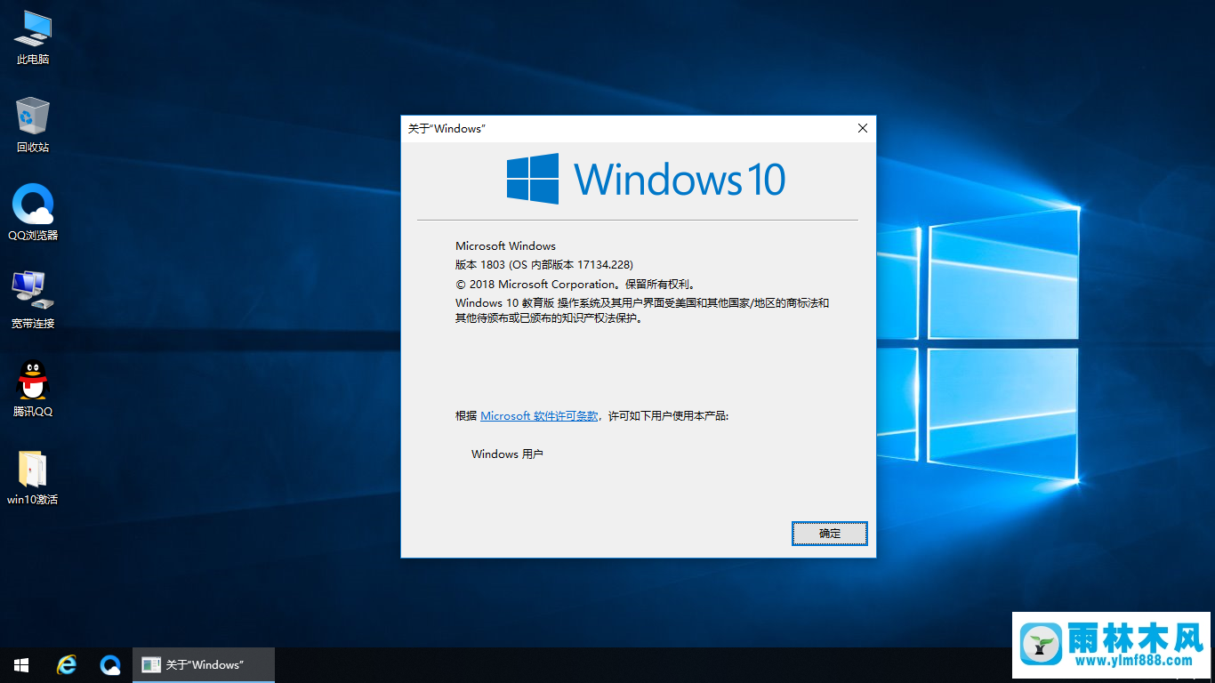Select the QQ浏览器 desktop shortcut
The height and width of the screenshot is (683, 1215).
point(33,213)
